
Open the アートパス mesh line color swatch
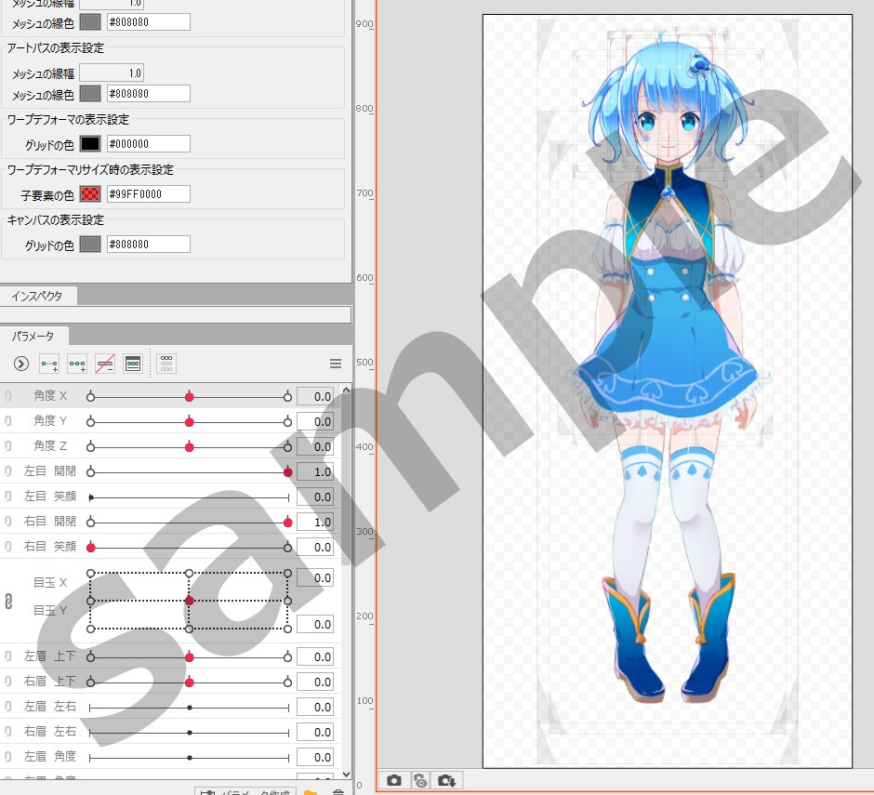point(90,94)
